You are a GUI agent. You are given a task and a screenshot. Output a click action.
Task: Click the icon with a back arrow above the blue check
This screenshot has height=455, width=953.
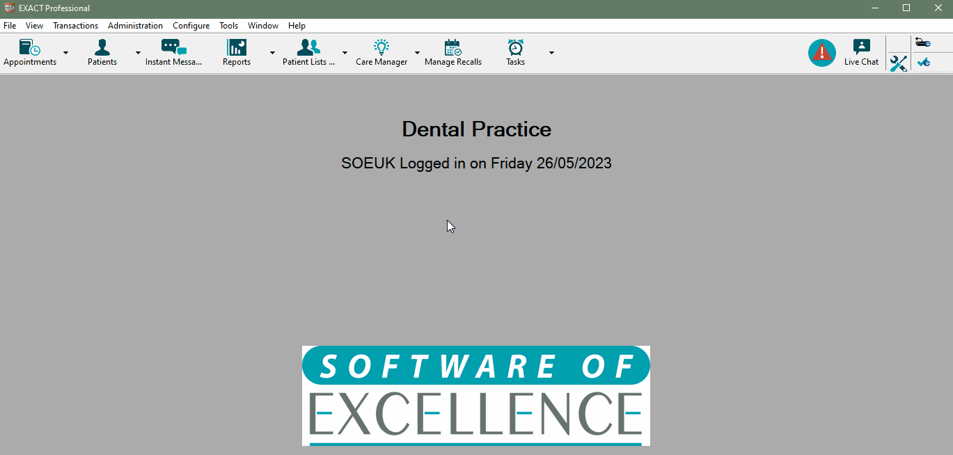923,42
